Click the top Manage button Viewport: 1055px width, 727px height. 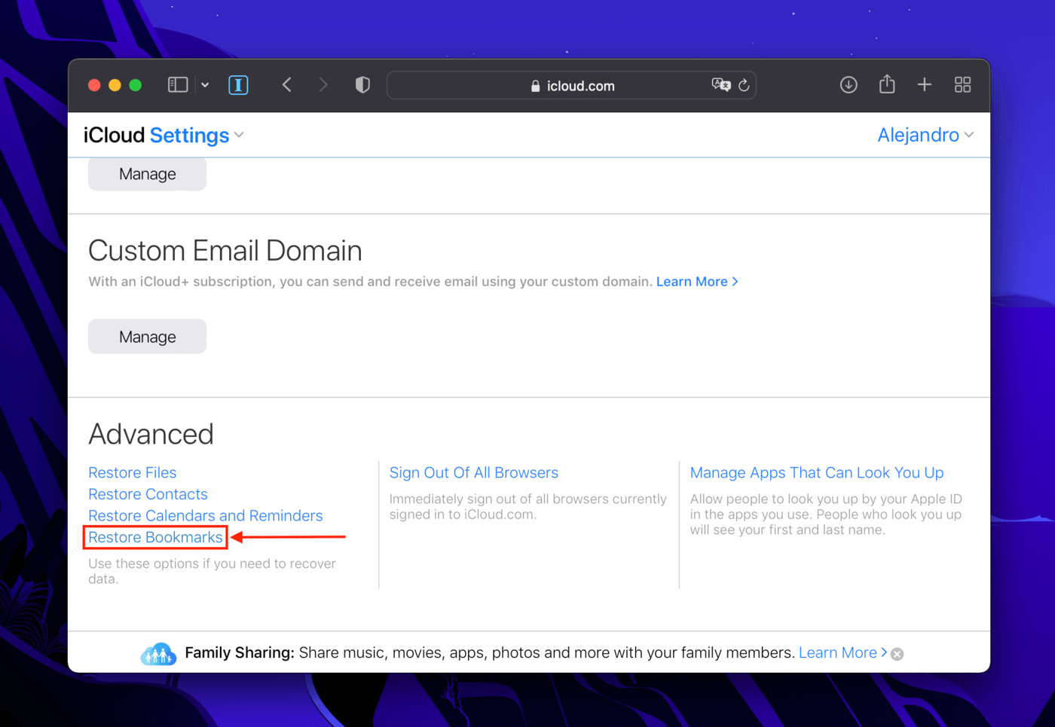(x=147, y=174)
